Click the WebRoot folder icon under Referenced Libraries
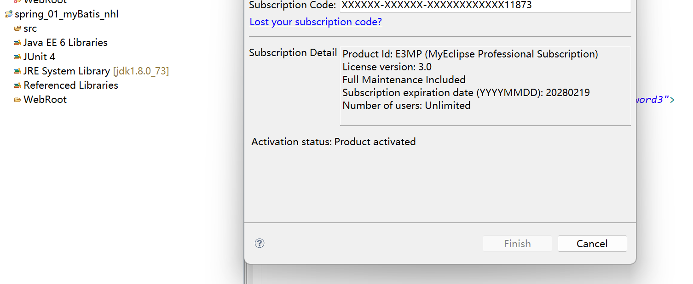693x284 pixels. pyautogui.click(x=17, y=100)
